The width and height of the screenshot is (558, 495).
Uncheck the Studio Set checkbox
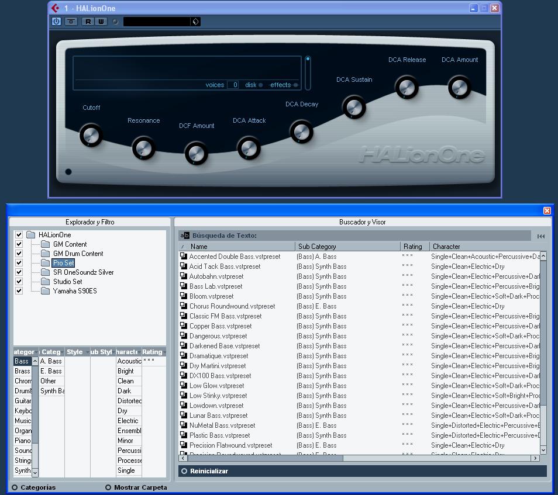(19, 281)
